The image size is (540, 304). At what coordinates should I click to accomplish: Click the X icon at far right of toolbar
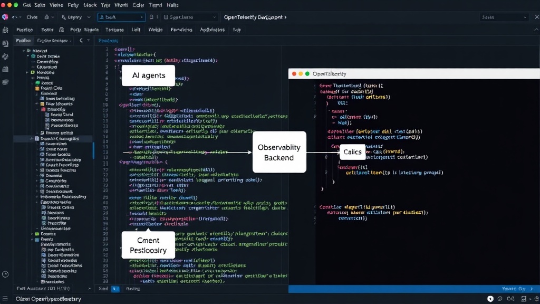536,17
